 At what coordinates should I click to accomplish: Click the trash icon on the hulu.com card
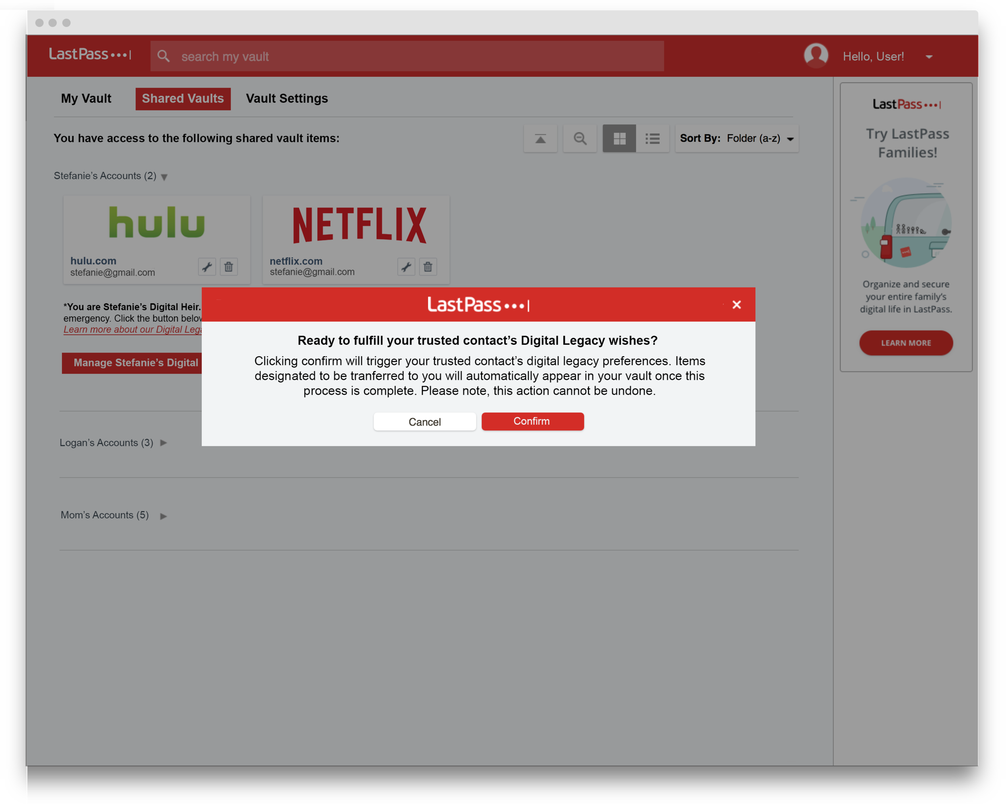click(x=229, y=267)
